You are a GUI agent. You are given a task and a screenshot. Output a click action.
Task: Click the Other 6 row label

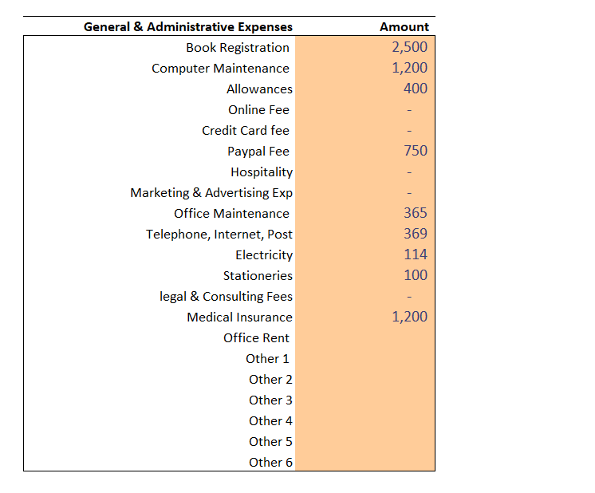click(x=270, y=462)
